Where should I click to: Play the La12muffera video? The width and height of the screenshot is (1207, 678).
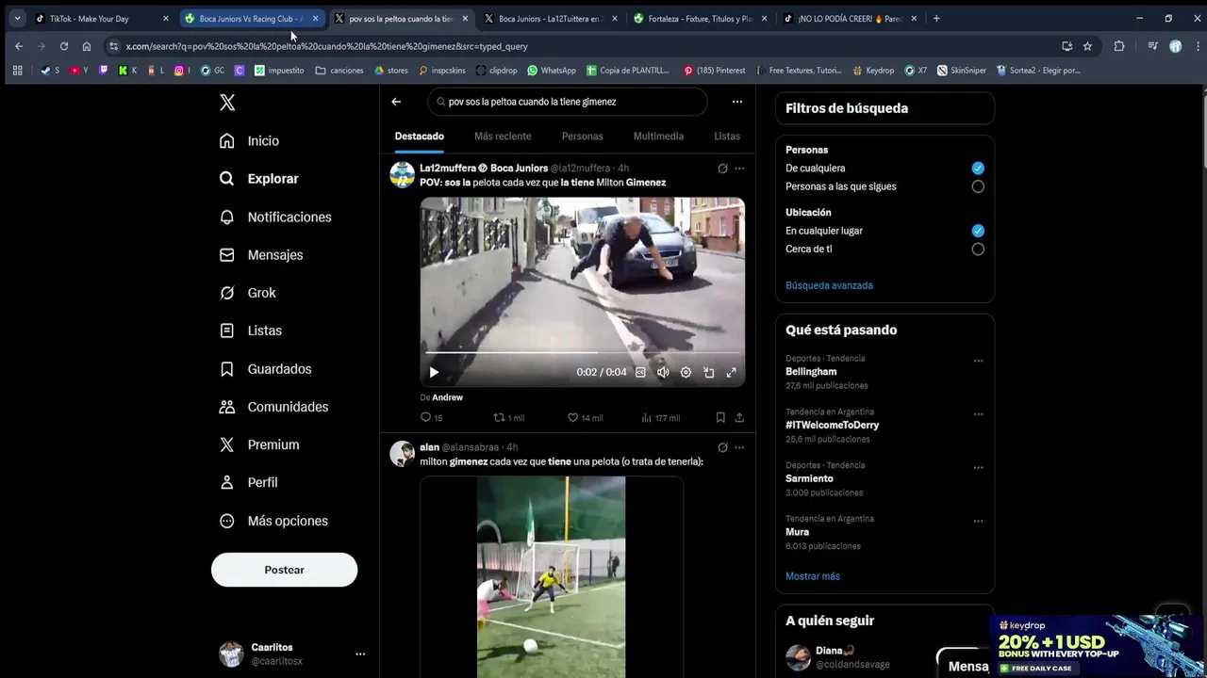click(434, 372)
